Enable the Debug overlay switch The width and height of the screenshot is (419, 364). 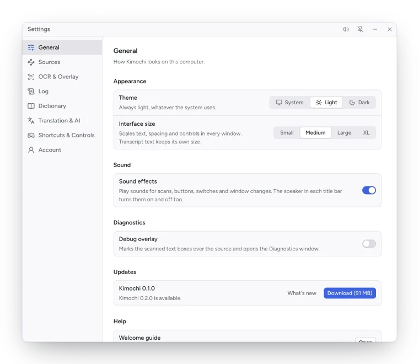click(369, 244)
